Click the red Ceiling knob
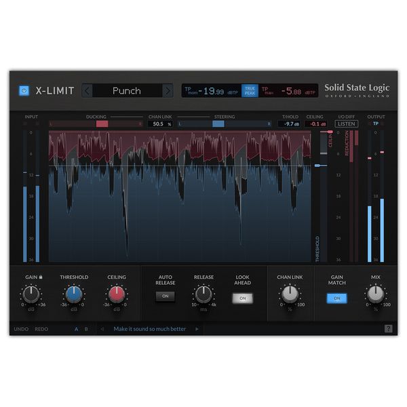407x407 pixels. [x=117, y=294]
